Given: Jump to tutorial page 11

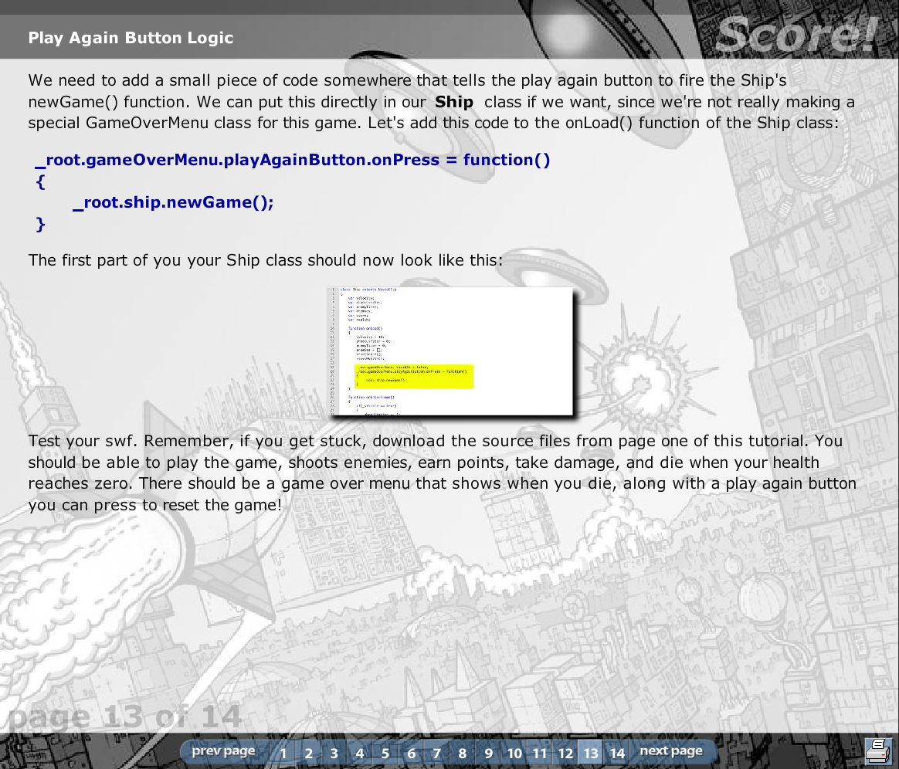Looking at the screenshot, I should (x=540, y=753).
